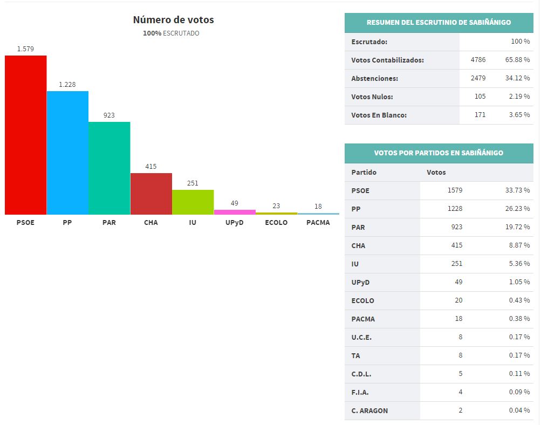This screenshot has height=425, width=541.
Task: Select the Abstenciones row in summary
Action: pyautogui.click(x=439, y=78)
